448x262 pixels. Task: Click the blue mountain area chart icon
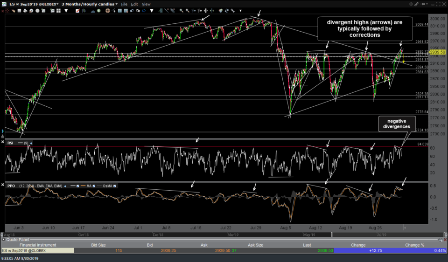click(x=93, y=11)
